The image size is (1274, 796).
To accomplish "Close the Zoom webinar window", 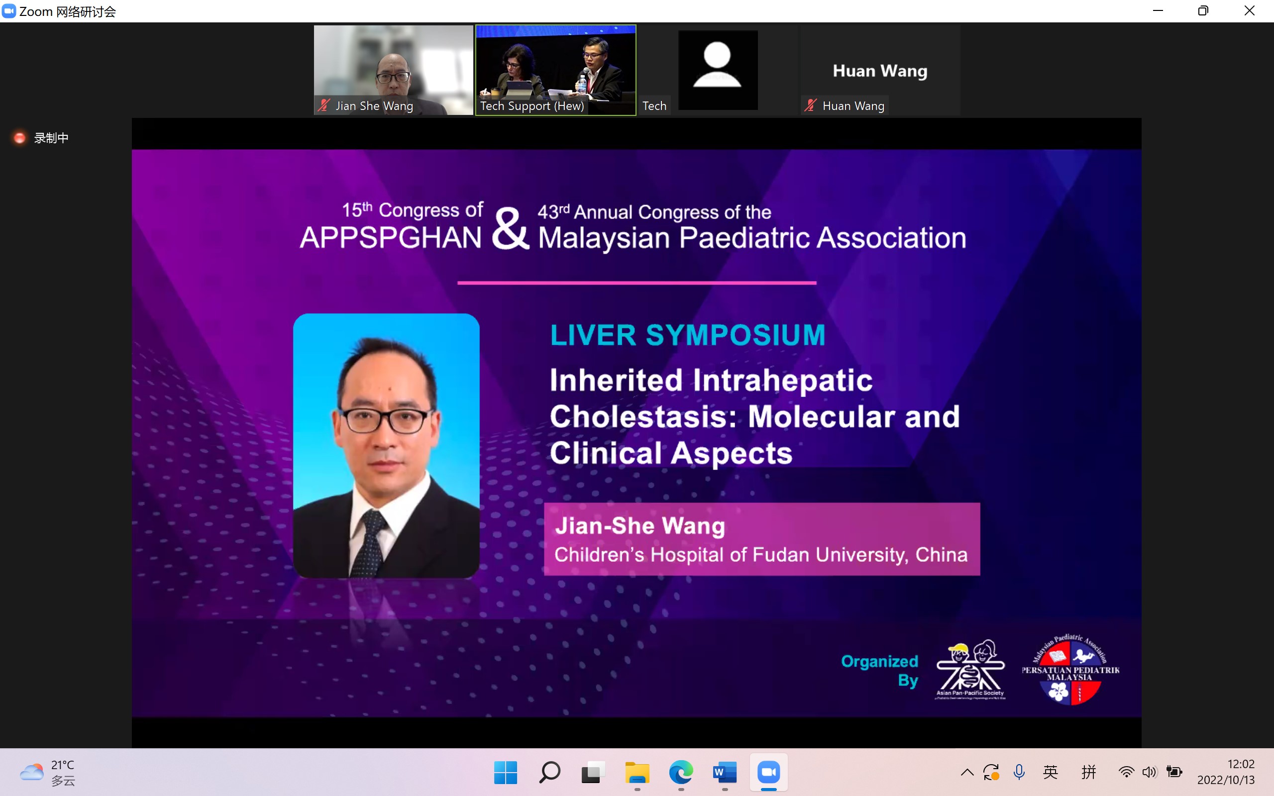I will [1249, 11].
